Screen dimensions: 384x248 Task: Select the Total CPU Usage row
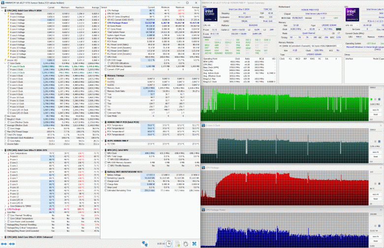[50, 135]
